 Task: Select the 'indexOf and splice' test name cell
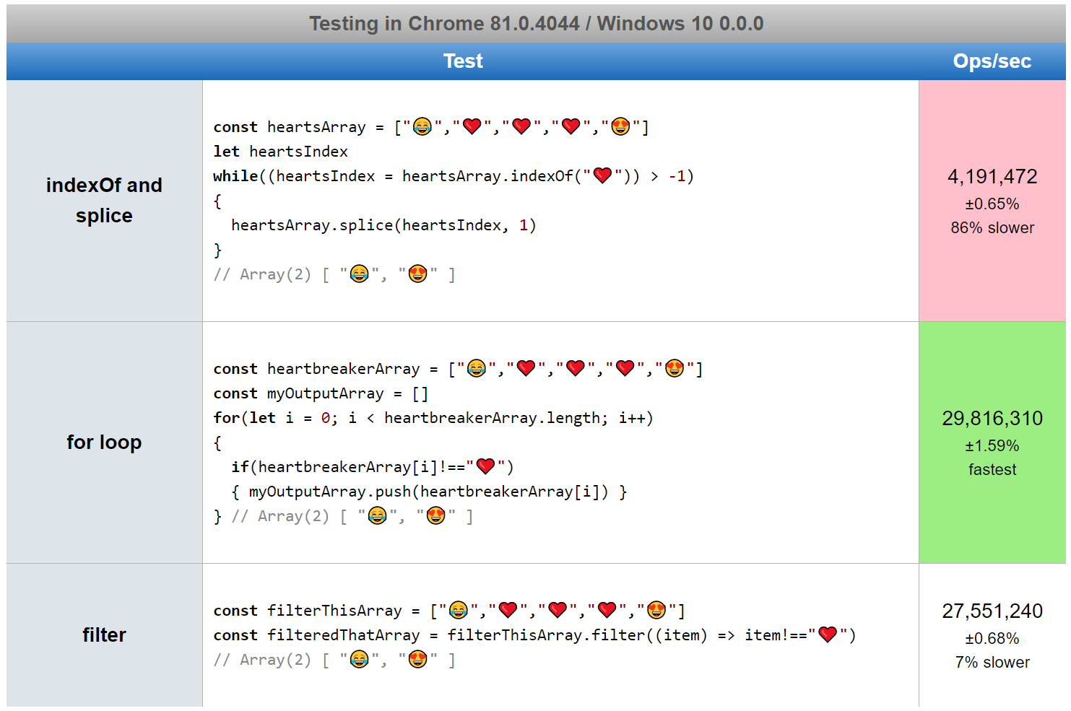coord(104,201)
